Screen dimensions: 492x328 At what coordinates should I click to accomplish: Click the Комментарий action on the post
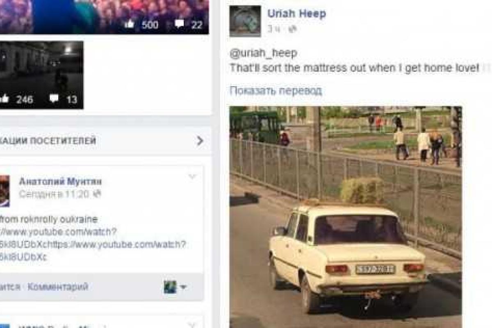click(x=58, y=287)
